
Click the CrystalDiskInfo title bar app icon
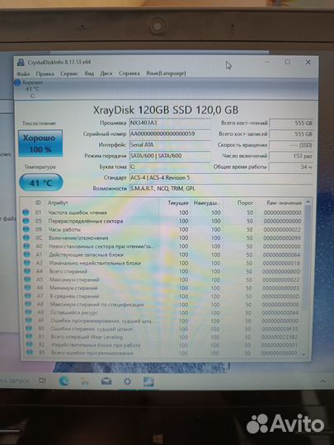point(21,62)
